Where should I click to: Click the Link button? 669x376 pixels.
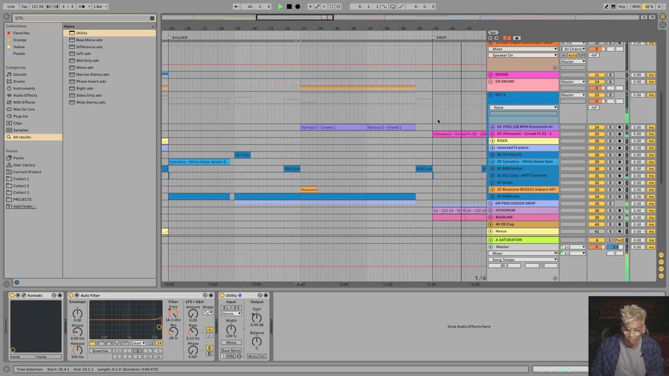(11, 6)
